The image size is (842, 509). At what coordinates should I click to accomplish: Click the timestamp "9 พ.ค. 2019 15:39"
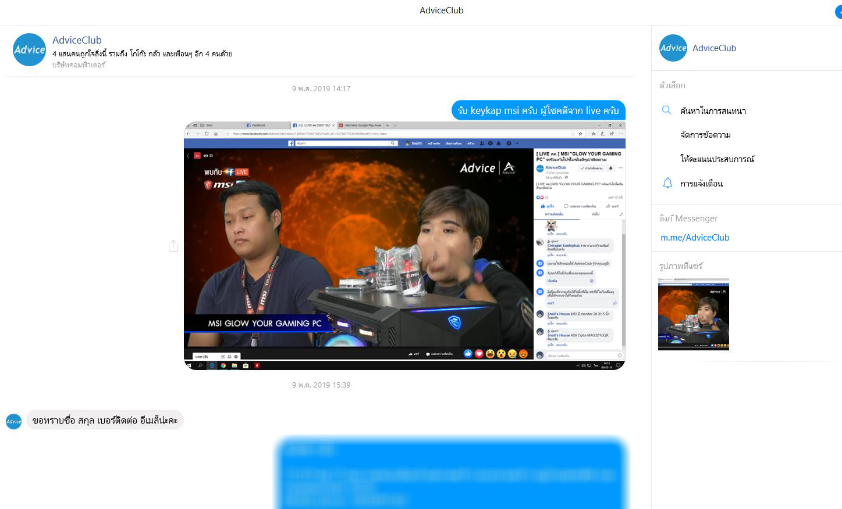coord(321,385)
